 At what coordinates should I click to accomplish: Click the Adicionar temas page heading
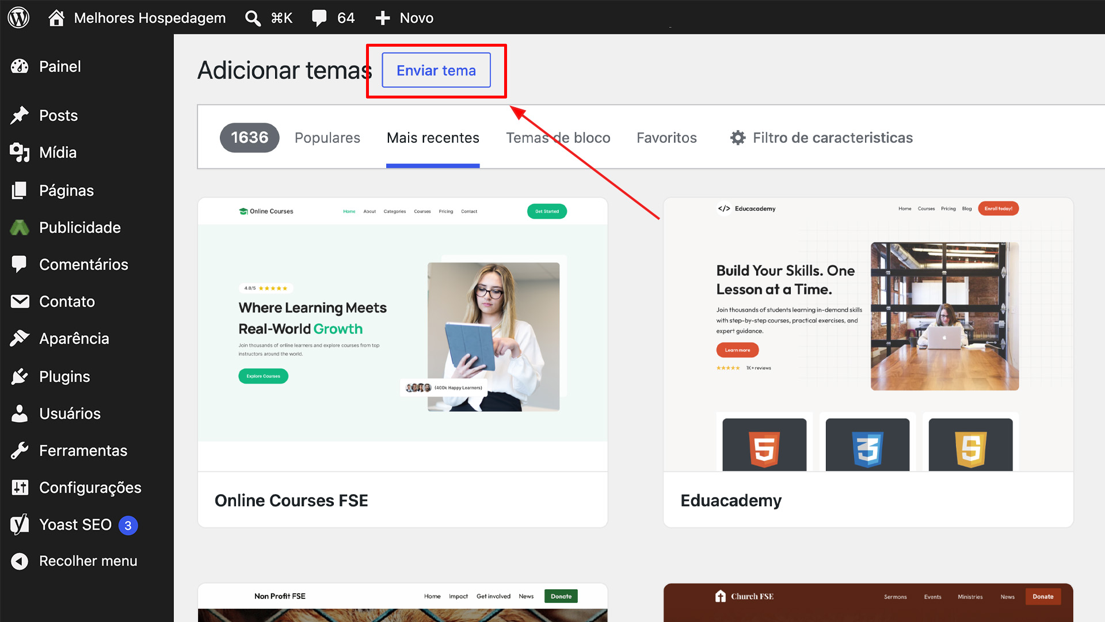285,70
